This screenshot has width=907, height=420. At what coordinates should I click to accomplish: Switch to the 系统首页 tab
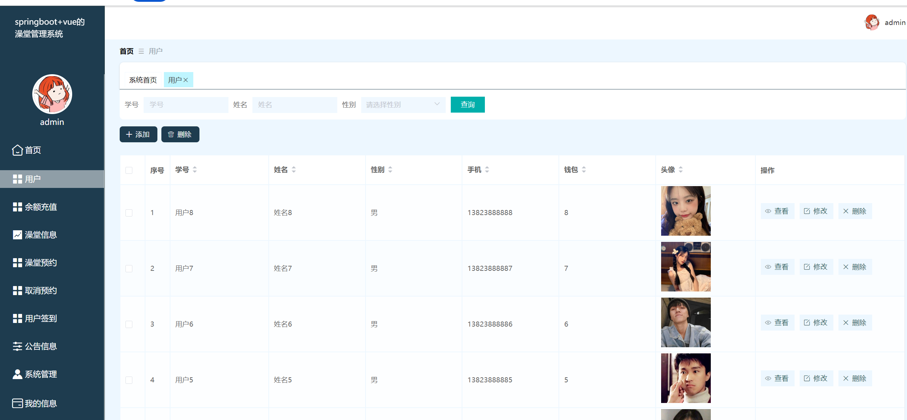coord(143,80)
